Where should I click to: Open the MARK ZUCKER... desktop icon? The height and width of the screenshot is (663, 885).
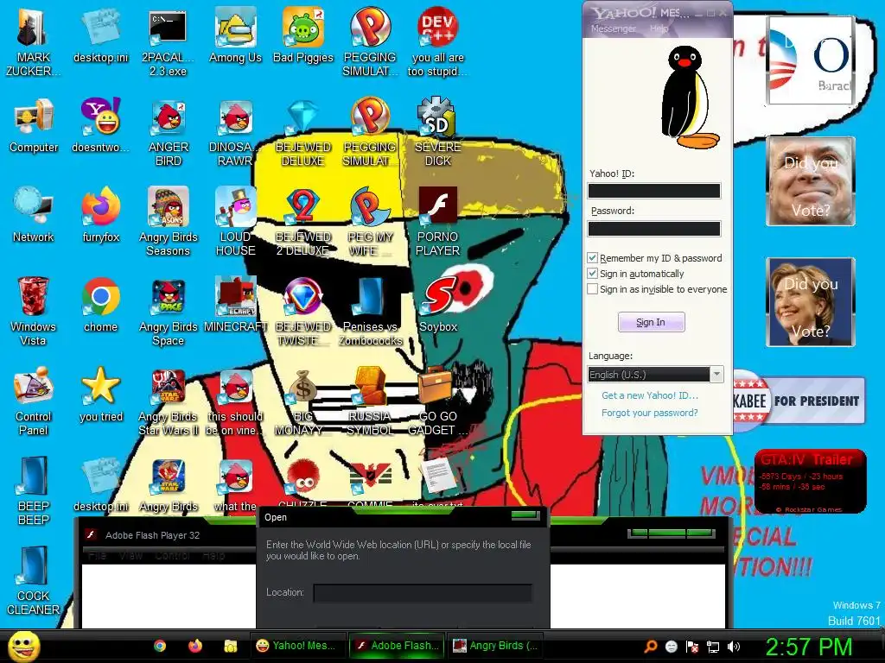click(34, 43)
